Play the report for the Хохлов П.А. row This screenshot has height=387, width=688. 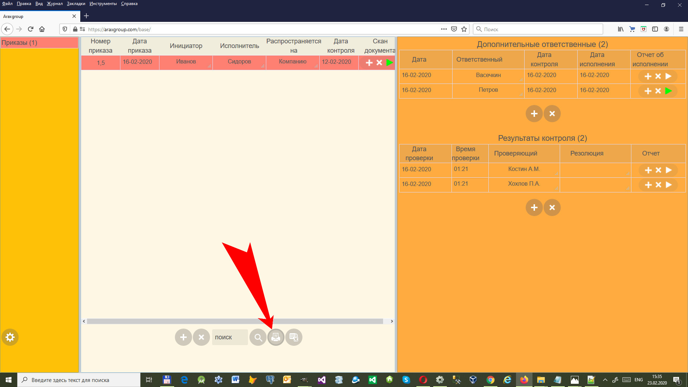click(669, 185)
